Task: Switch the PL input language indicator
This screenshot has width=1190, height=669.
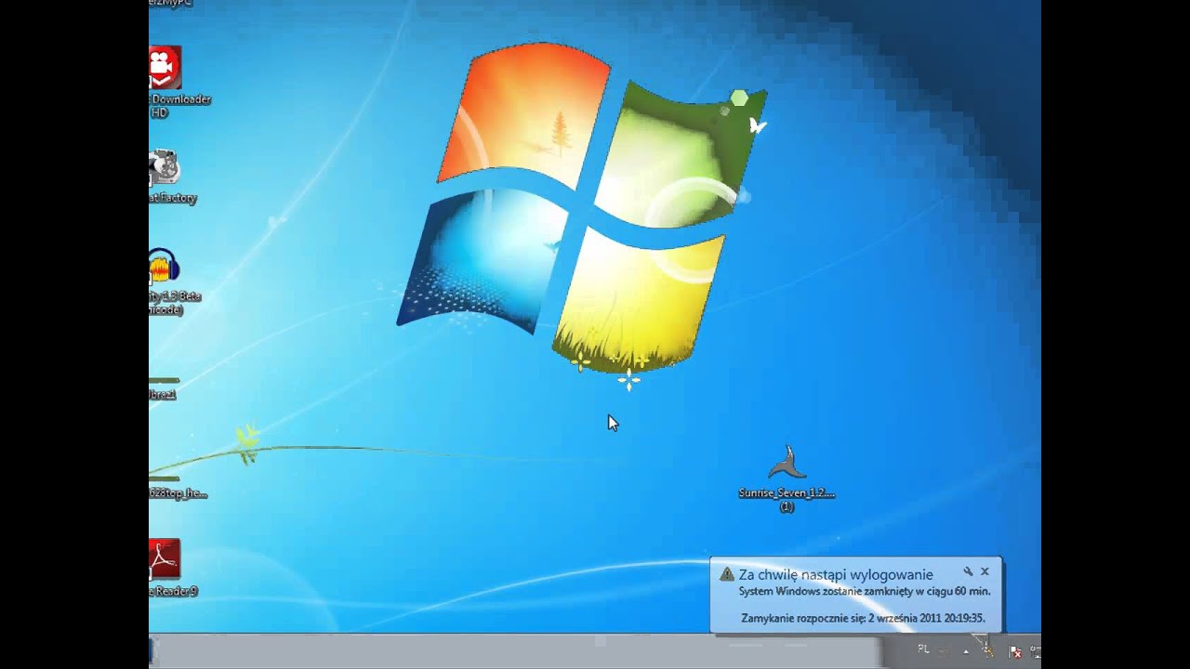Action: click(923, 649)
